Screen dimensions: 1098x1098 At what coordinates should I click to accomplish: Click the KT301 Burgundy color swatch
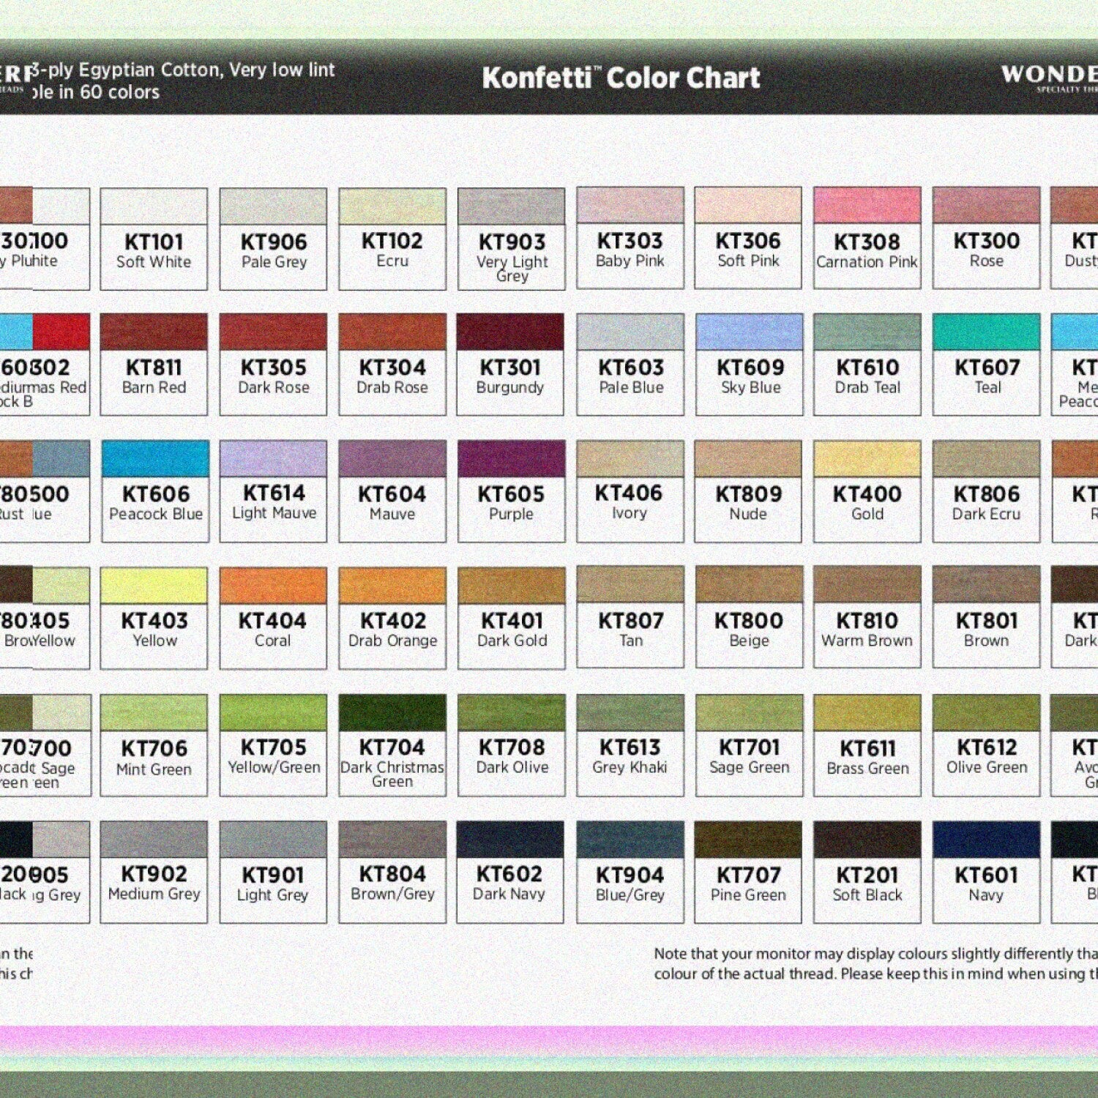tap(510, 332)
